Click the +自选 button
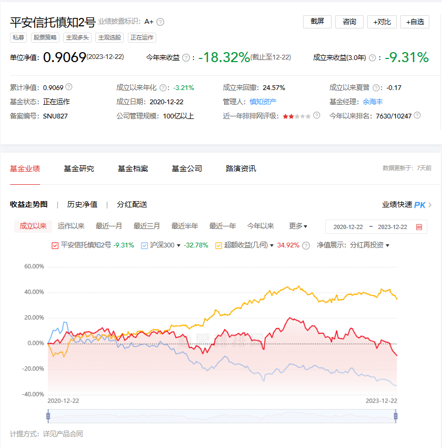442x448 pixels. pos(415,22)
